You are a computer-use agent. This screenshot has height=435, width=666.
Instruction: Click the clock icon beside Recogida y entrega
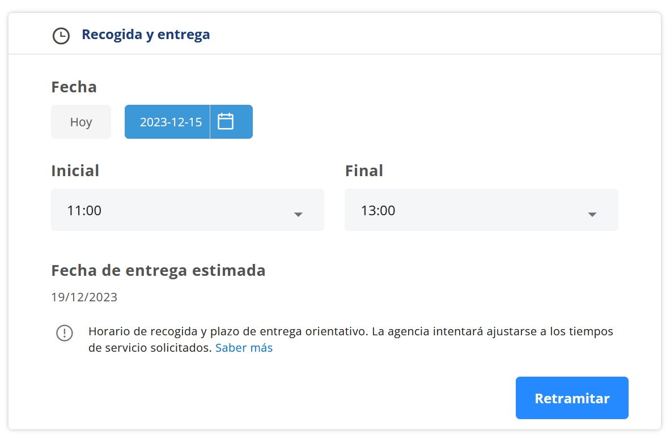click(x=61, y=35)
